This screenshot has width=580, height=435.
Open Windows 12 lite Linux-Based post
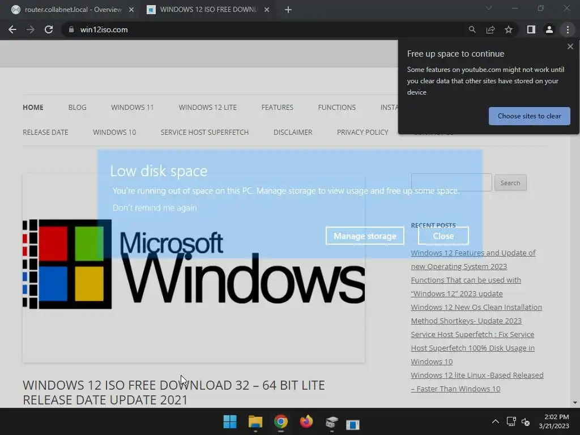(x=477, y=382)
